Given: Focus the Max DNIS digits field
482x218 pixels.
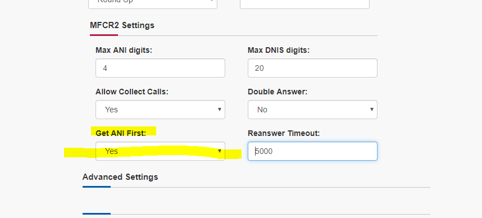Looking at the screenshot, I should pyautogui.click(x=312, y=68).
